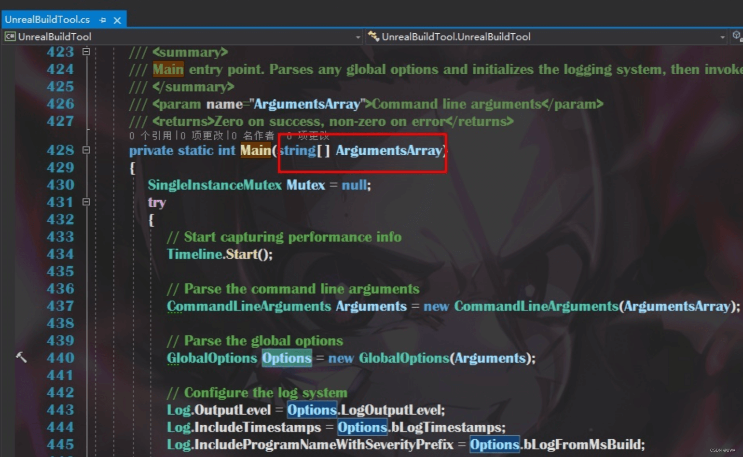Click the '0 项更改' CodeLens link after '0 名作者'

click(308, 136)
